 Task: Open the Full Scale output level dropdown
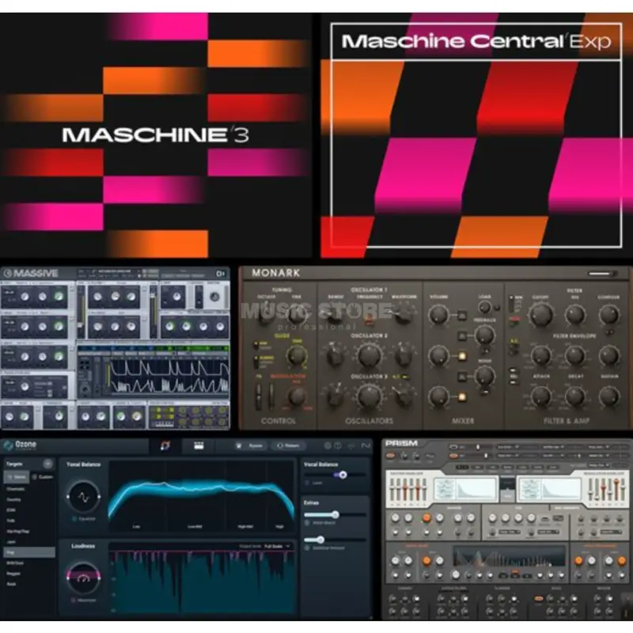pyautogui.click(x=275, y=545)
